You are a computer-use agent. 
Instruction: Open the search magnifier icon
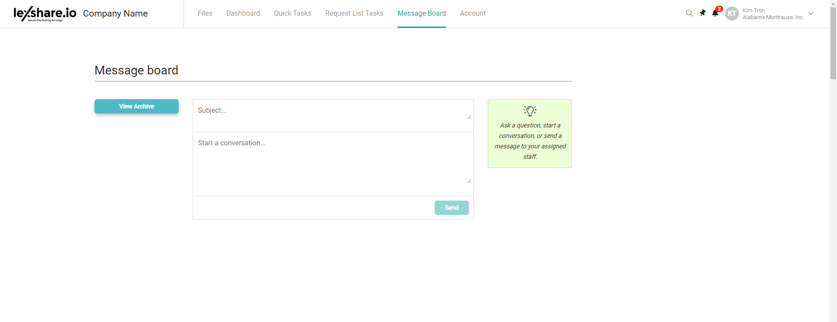point(689,13)
